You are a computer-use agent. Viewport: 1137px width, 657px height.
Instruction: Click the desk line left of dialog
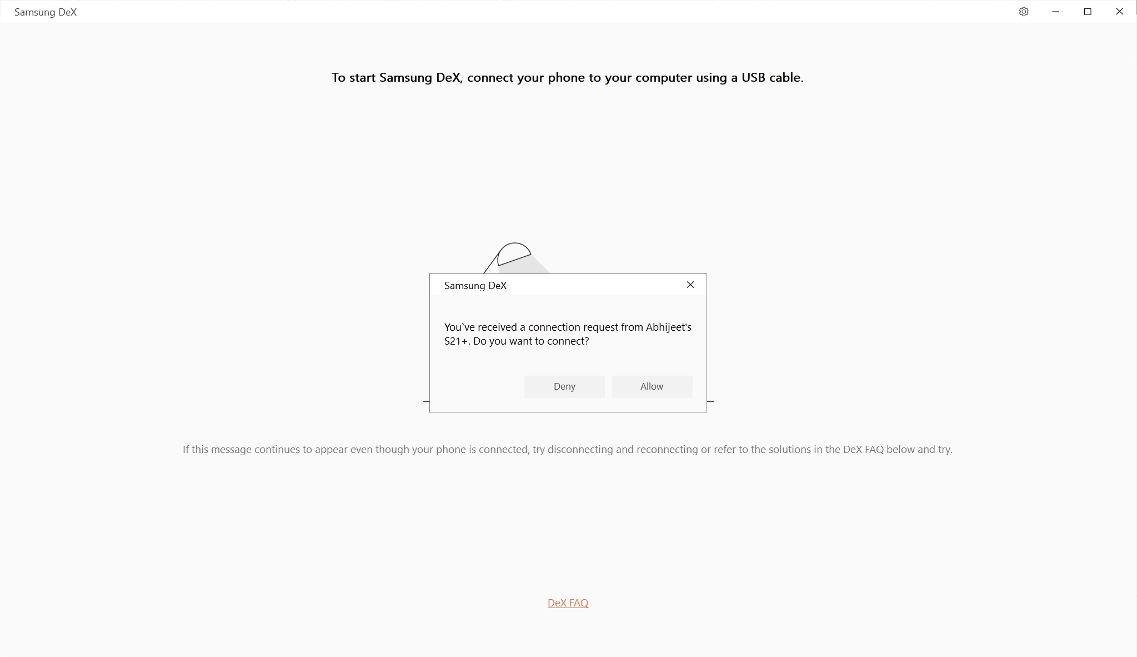427,401
